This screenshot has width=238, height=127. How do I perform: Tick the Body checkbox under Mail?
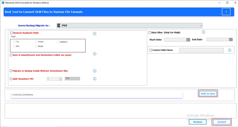point(36,46)
